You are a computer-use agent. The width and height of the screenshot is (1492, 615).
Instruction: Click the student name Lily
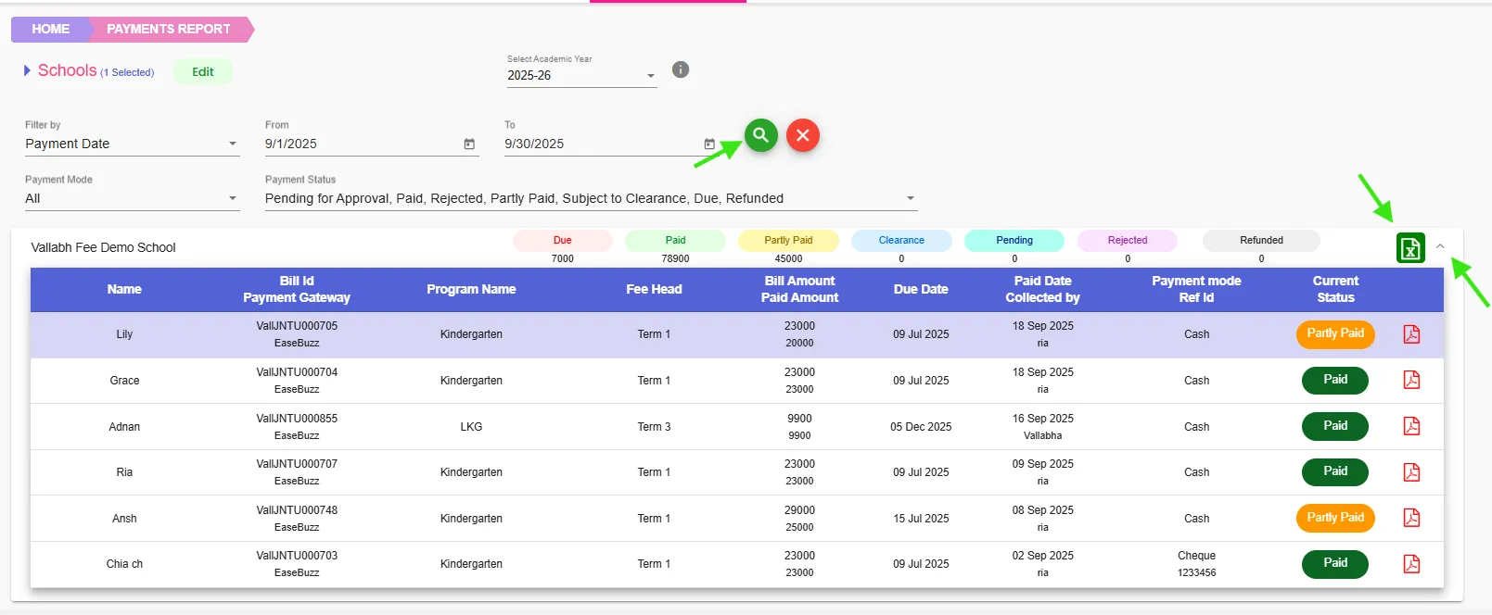[x=124, y=334]
